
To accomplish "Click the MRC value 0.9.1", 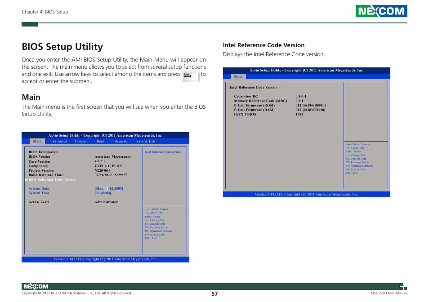I will (299, 101).
